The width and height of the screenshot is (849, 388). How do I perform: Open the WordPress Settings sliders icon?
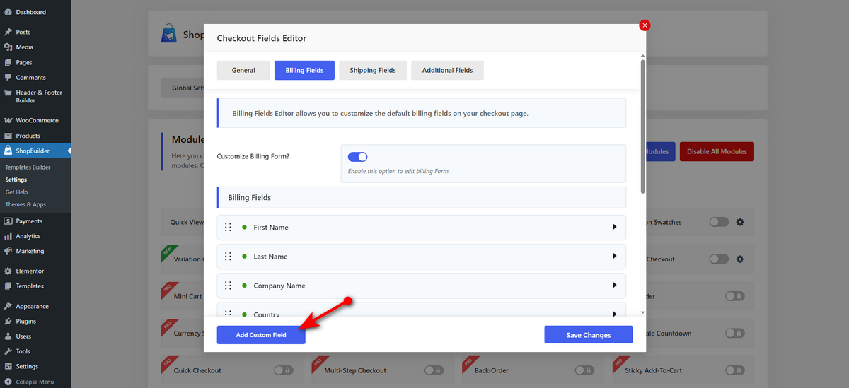click(8, 366)
